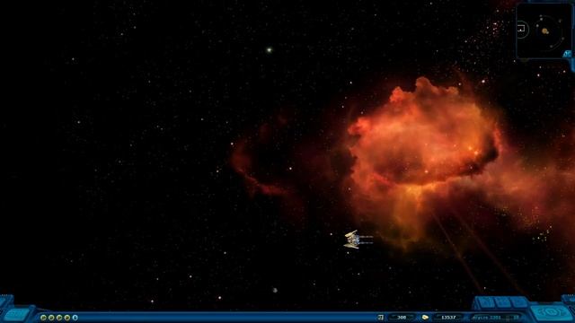Click the fourth yellow round icon beside blue one
575x323 pixels.
click(x=67, y=318)
